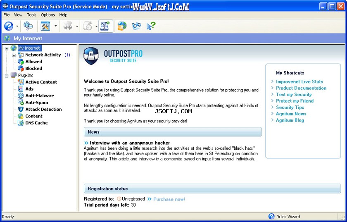The width and height of the screenshot is (347, 222).
Task: Open the Interview with an anonymous hacker article
Action: pyautogui.click(x=130, y=143)
